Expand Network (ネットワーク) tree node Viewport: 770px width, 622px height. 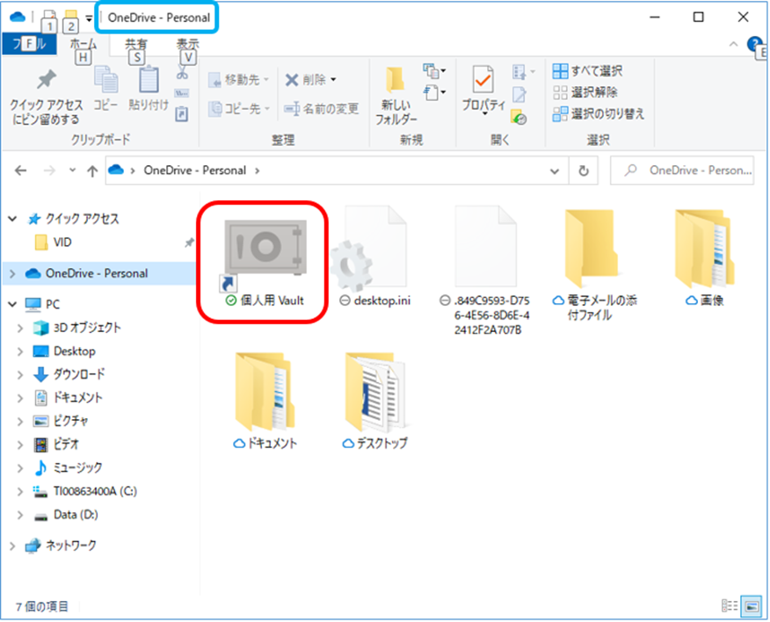click(13, 546)
